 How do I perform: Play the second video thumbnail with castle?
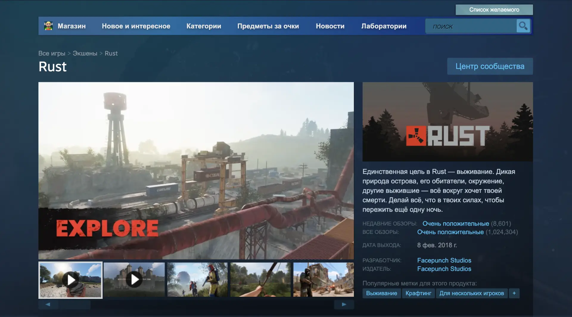[x=134, y=279]
